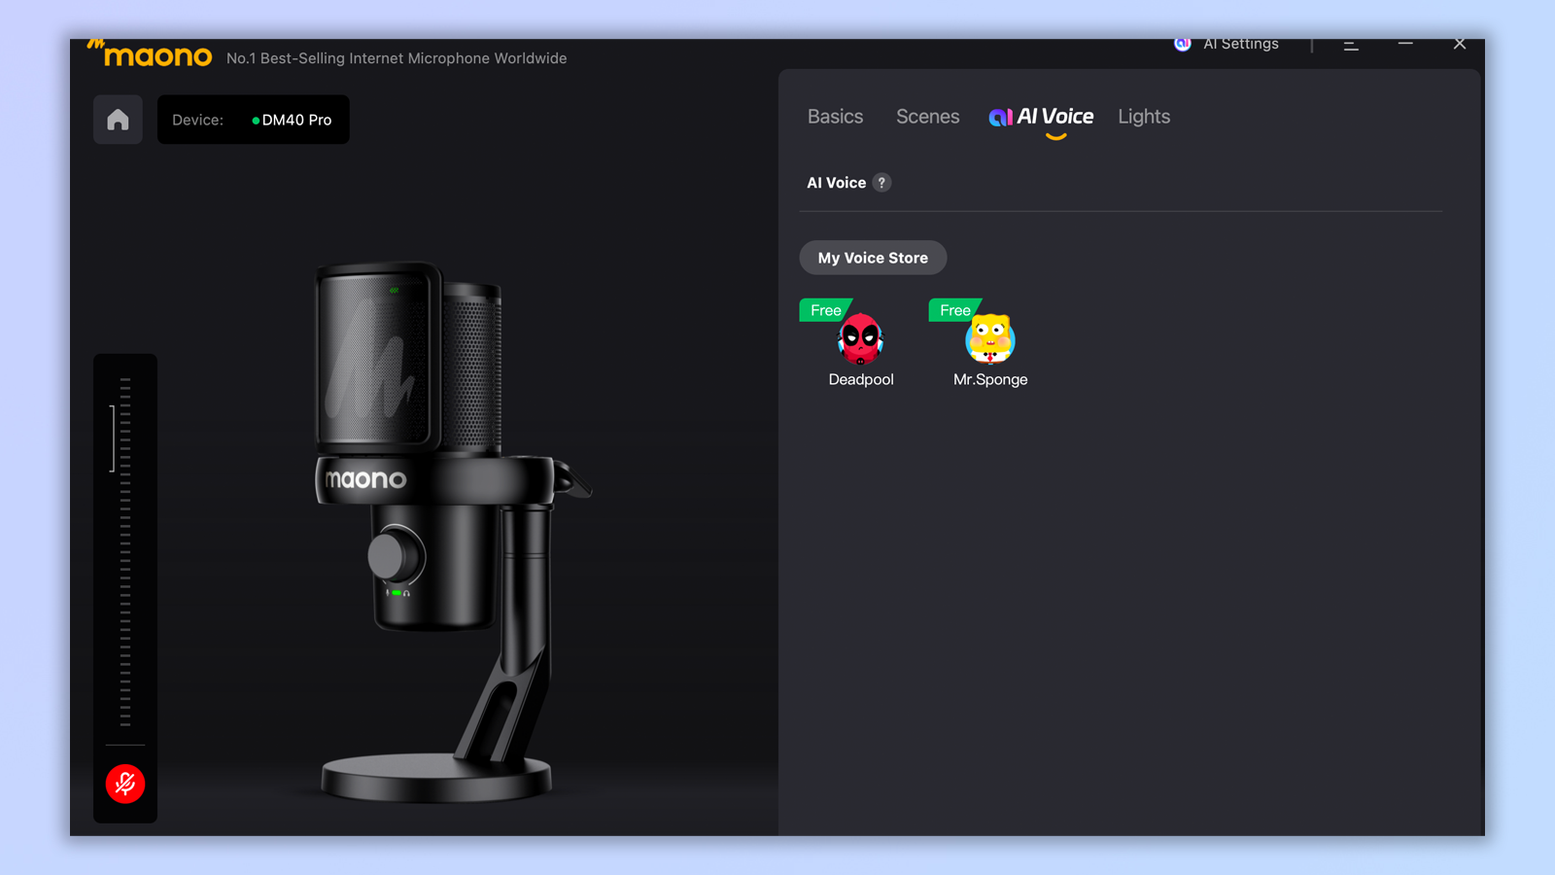Click the AI Settings icon in title bar

(1182, 44)
